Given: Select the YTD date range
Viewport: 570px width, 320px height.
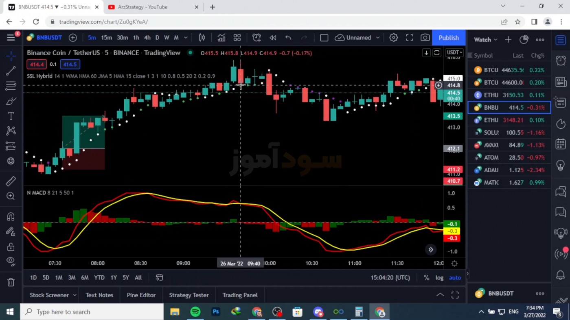Looking at the screenshot, I should pyautogui.click(x=99, y=277).
